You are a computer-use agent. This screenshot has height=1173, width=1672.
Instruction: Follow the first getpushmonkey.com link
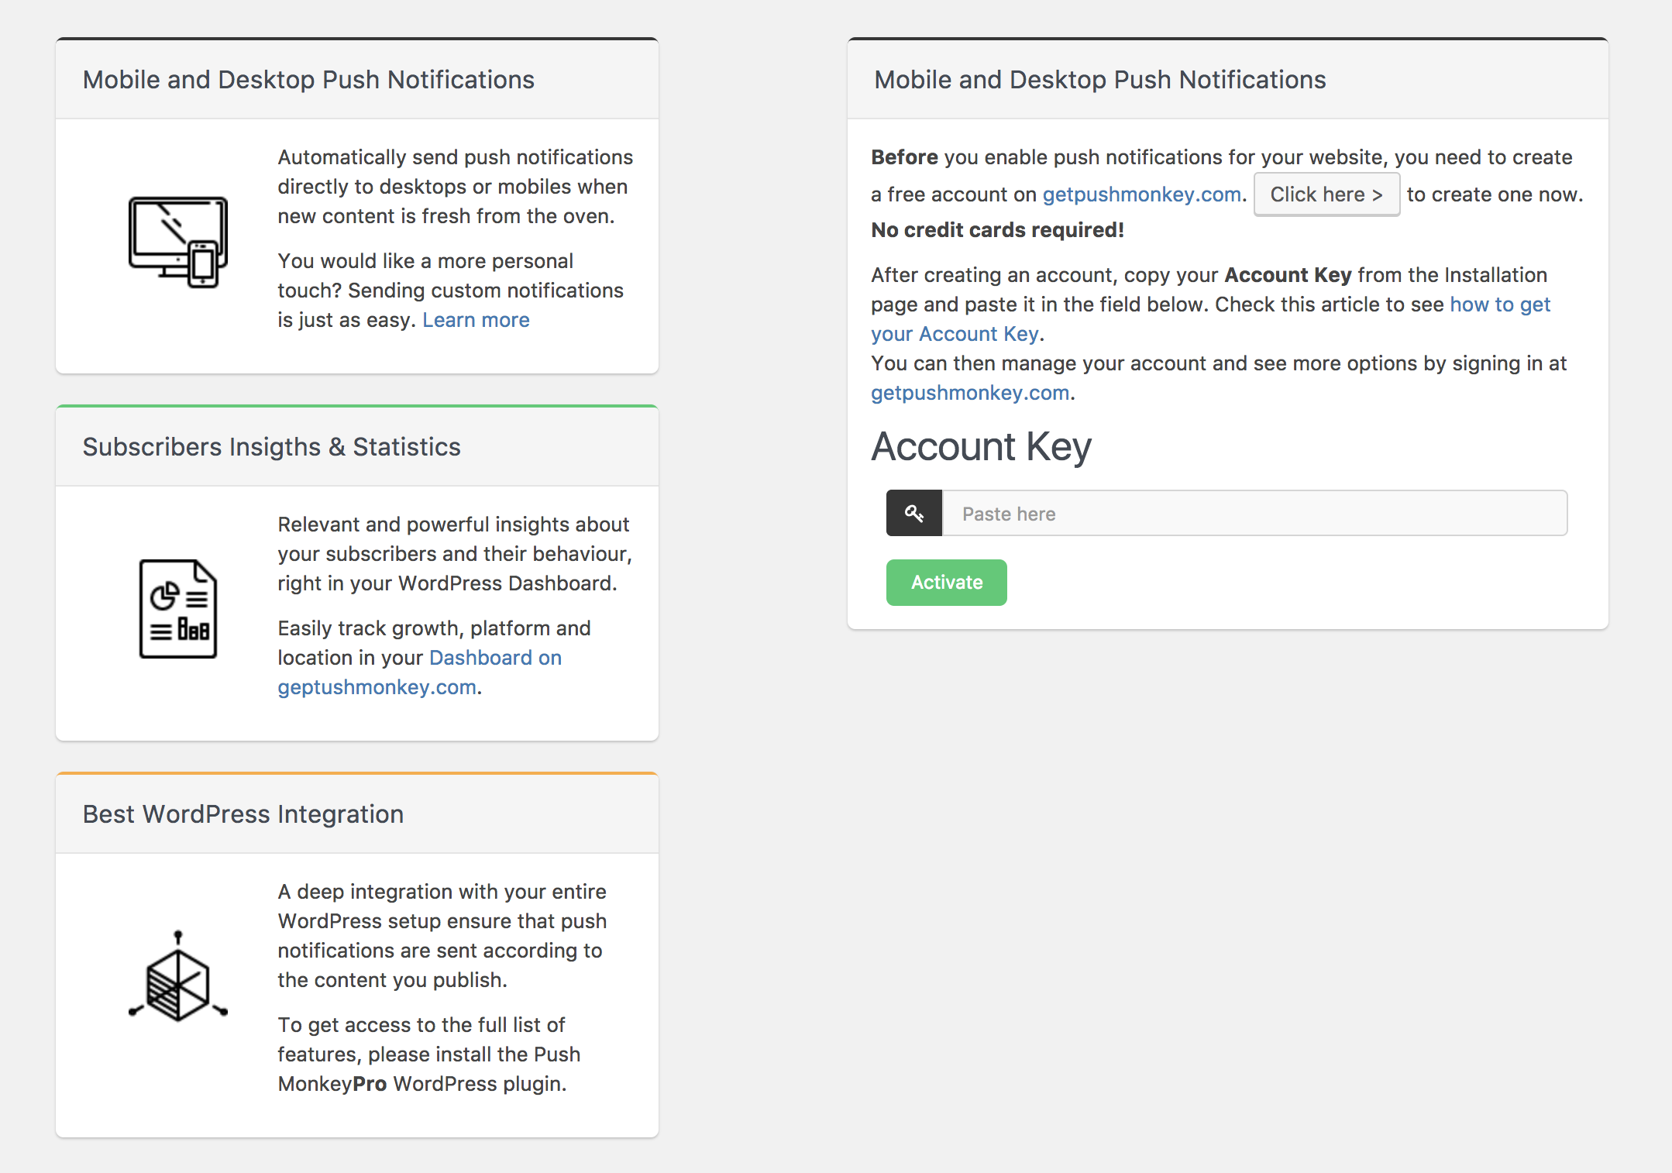pyautogui.click(x=1141, y=194)
